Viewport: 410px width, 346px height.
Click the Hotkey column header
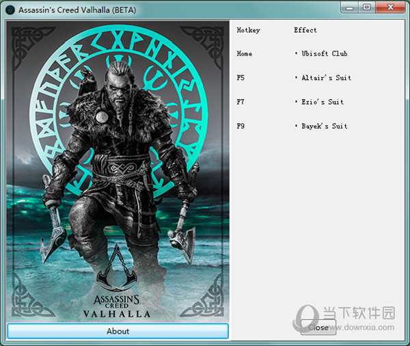click(248, 30)
